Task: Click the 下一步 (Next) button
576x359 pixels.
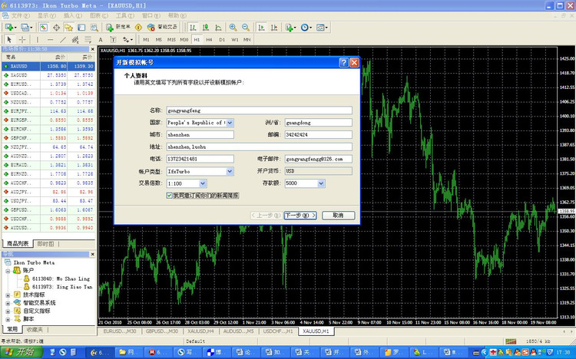Action: tap(299, 216)
